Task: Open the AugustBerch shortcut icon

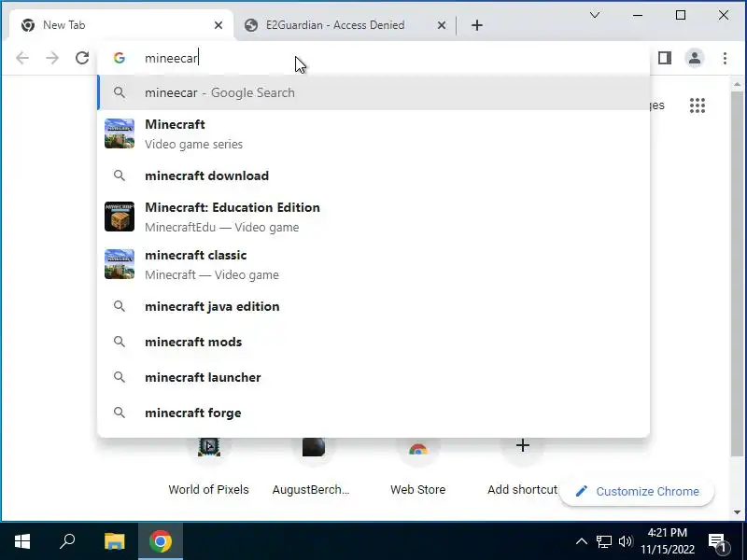Action: click(314, 446)
